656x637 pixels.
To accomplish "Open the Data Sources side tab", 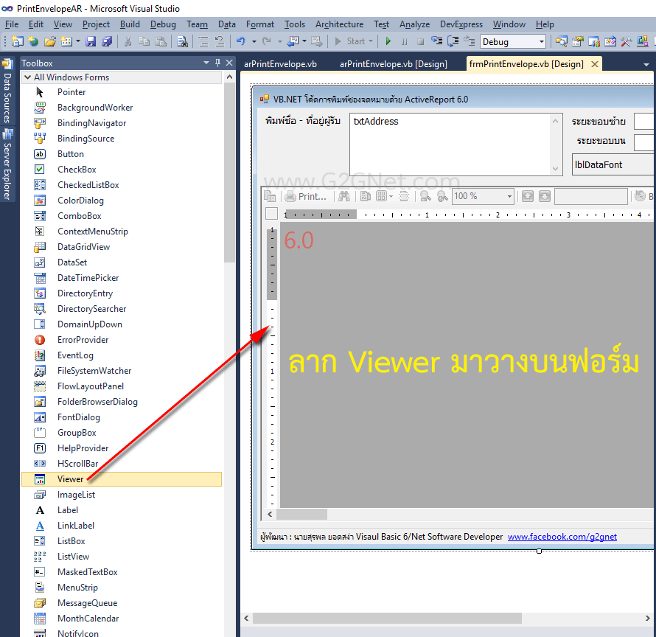I will click(x=7, y=92).
